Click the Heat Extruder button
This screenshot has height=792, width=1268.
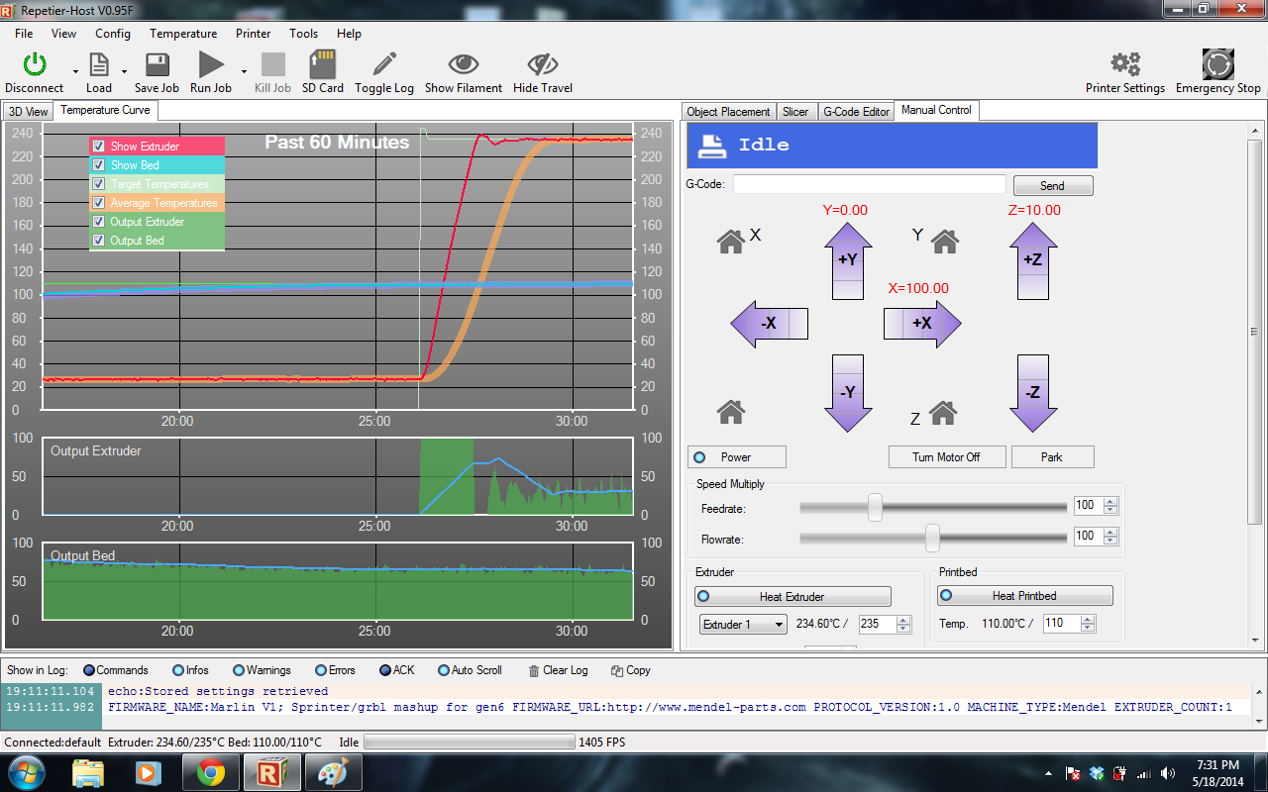[792, 597]
